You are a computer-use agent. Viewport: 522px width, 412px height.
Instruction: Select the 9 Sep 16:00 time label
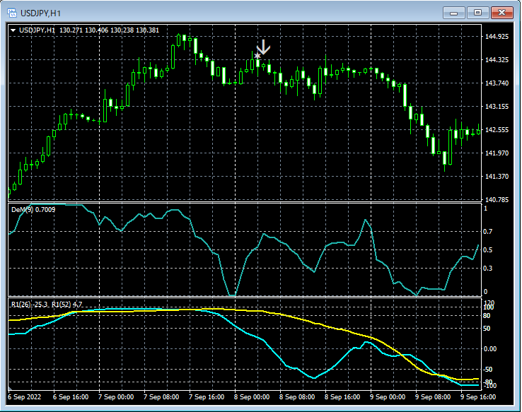pyautogui.click(x=478, y=397)
